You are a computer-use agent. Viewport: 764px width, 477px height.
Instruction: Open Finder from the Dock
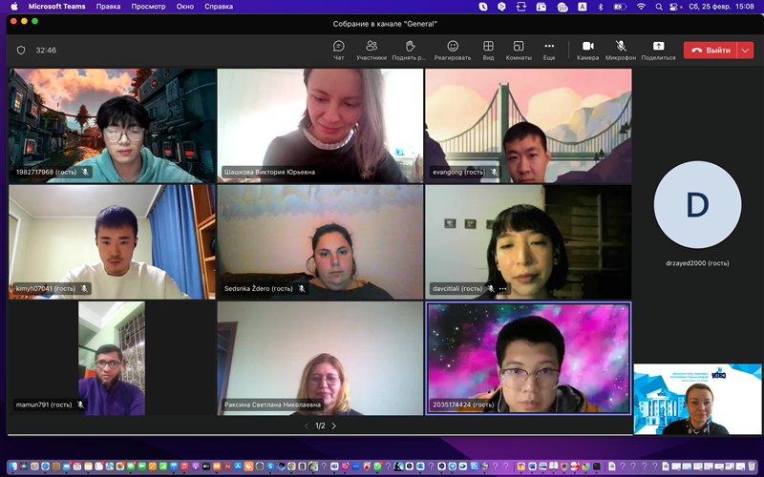tap(13, 467)
